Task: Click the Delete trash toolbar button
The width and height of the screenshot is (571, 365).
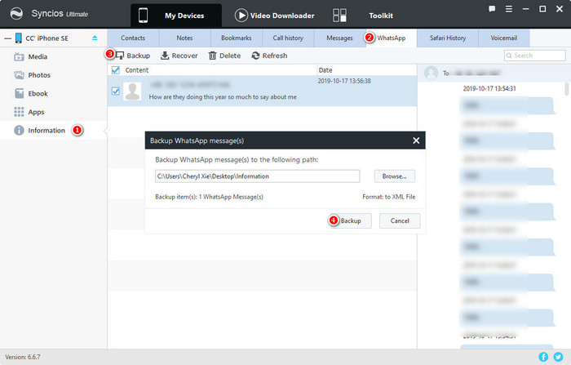Action: [224, 56]
